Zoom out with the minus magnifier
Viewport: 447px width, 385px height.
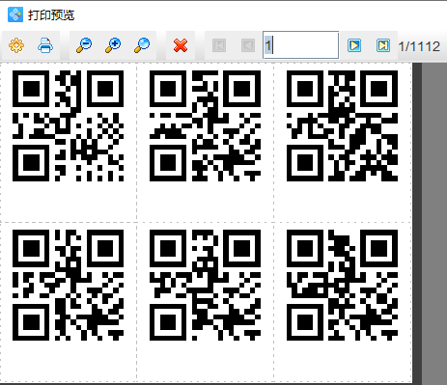point(84,45)
